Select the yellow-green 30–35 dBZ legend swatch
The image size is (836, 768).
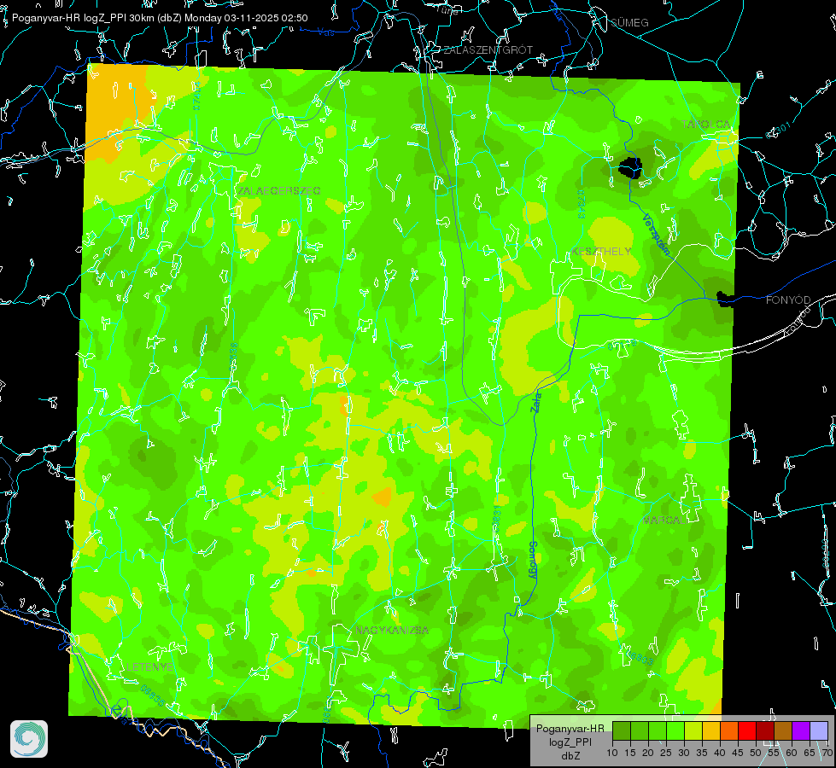[693, 730]
